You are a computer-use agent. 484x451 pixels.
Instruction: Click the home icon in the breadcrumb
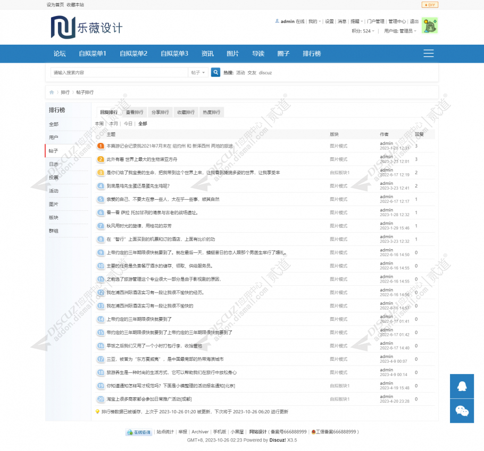click(x=52, y=92)
